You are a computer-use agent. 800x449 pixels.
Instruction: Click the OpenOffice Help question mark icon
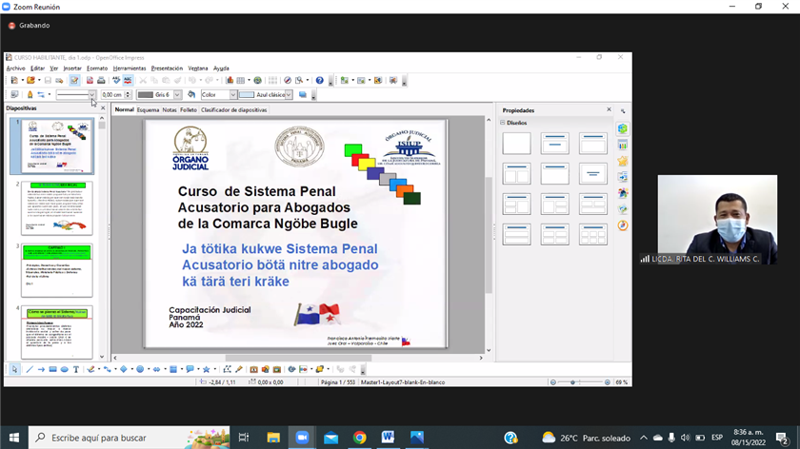(319, 80)
